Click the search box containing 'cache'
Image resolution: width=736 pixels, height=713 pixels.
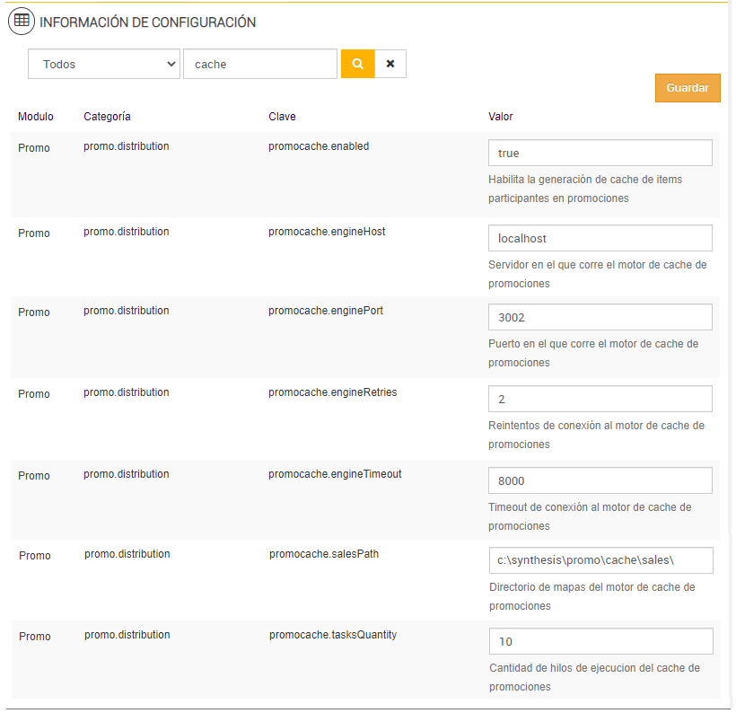coord(259,64)
